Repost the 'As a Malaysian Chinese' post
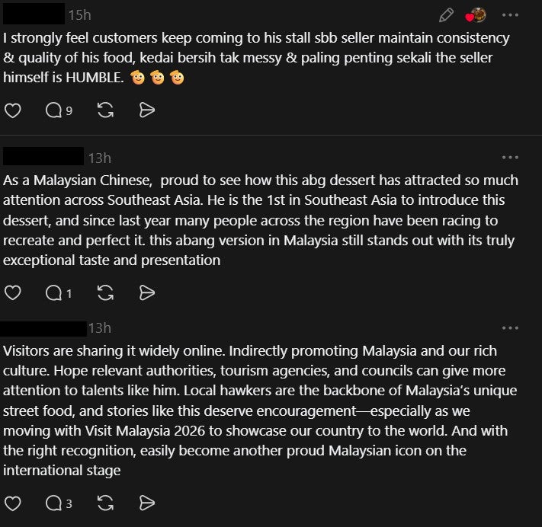This screenshot has width=542, height=527. 106,292
